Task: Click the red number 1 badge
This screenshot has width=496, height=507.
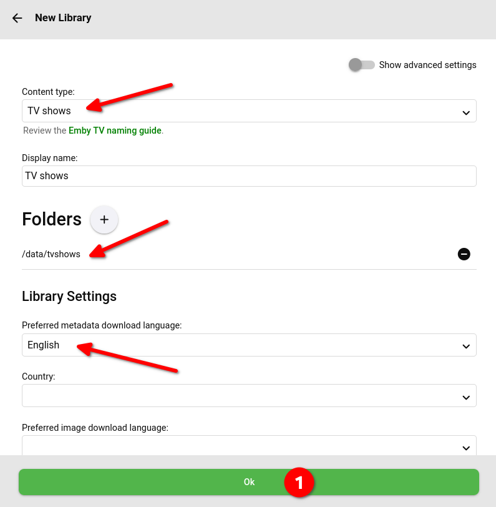Action: point(299,482)
